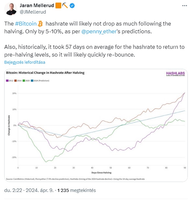192x202 pixels.
Task: Toggle the green 2020 legend entry
Action: 26,81
